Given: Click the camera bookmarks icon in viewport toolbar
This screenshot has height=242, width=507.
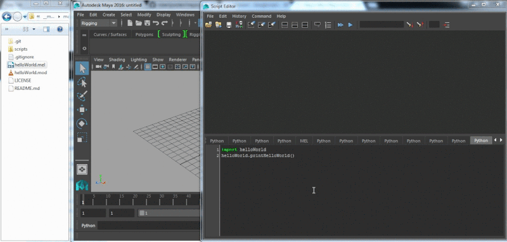Looking at the screenshot, I should coord(113,67).
